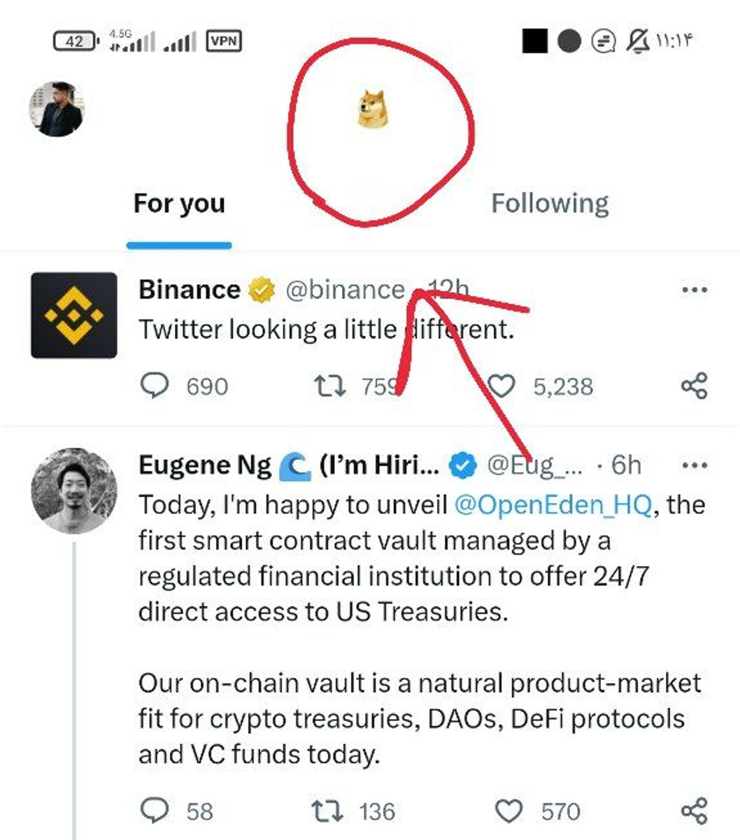740x840 pixels.
Task: Open reply thread on Binance tweet
Action: point(155,386)
